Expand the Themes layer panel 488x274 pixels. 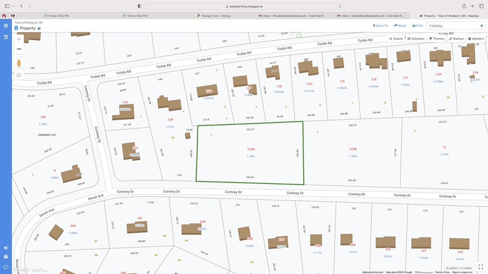coord(437,39)
